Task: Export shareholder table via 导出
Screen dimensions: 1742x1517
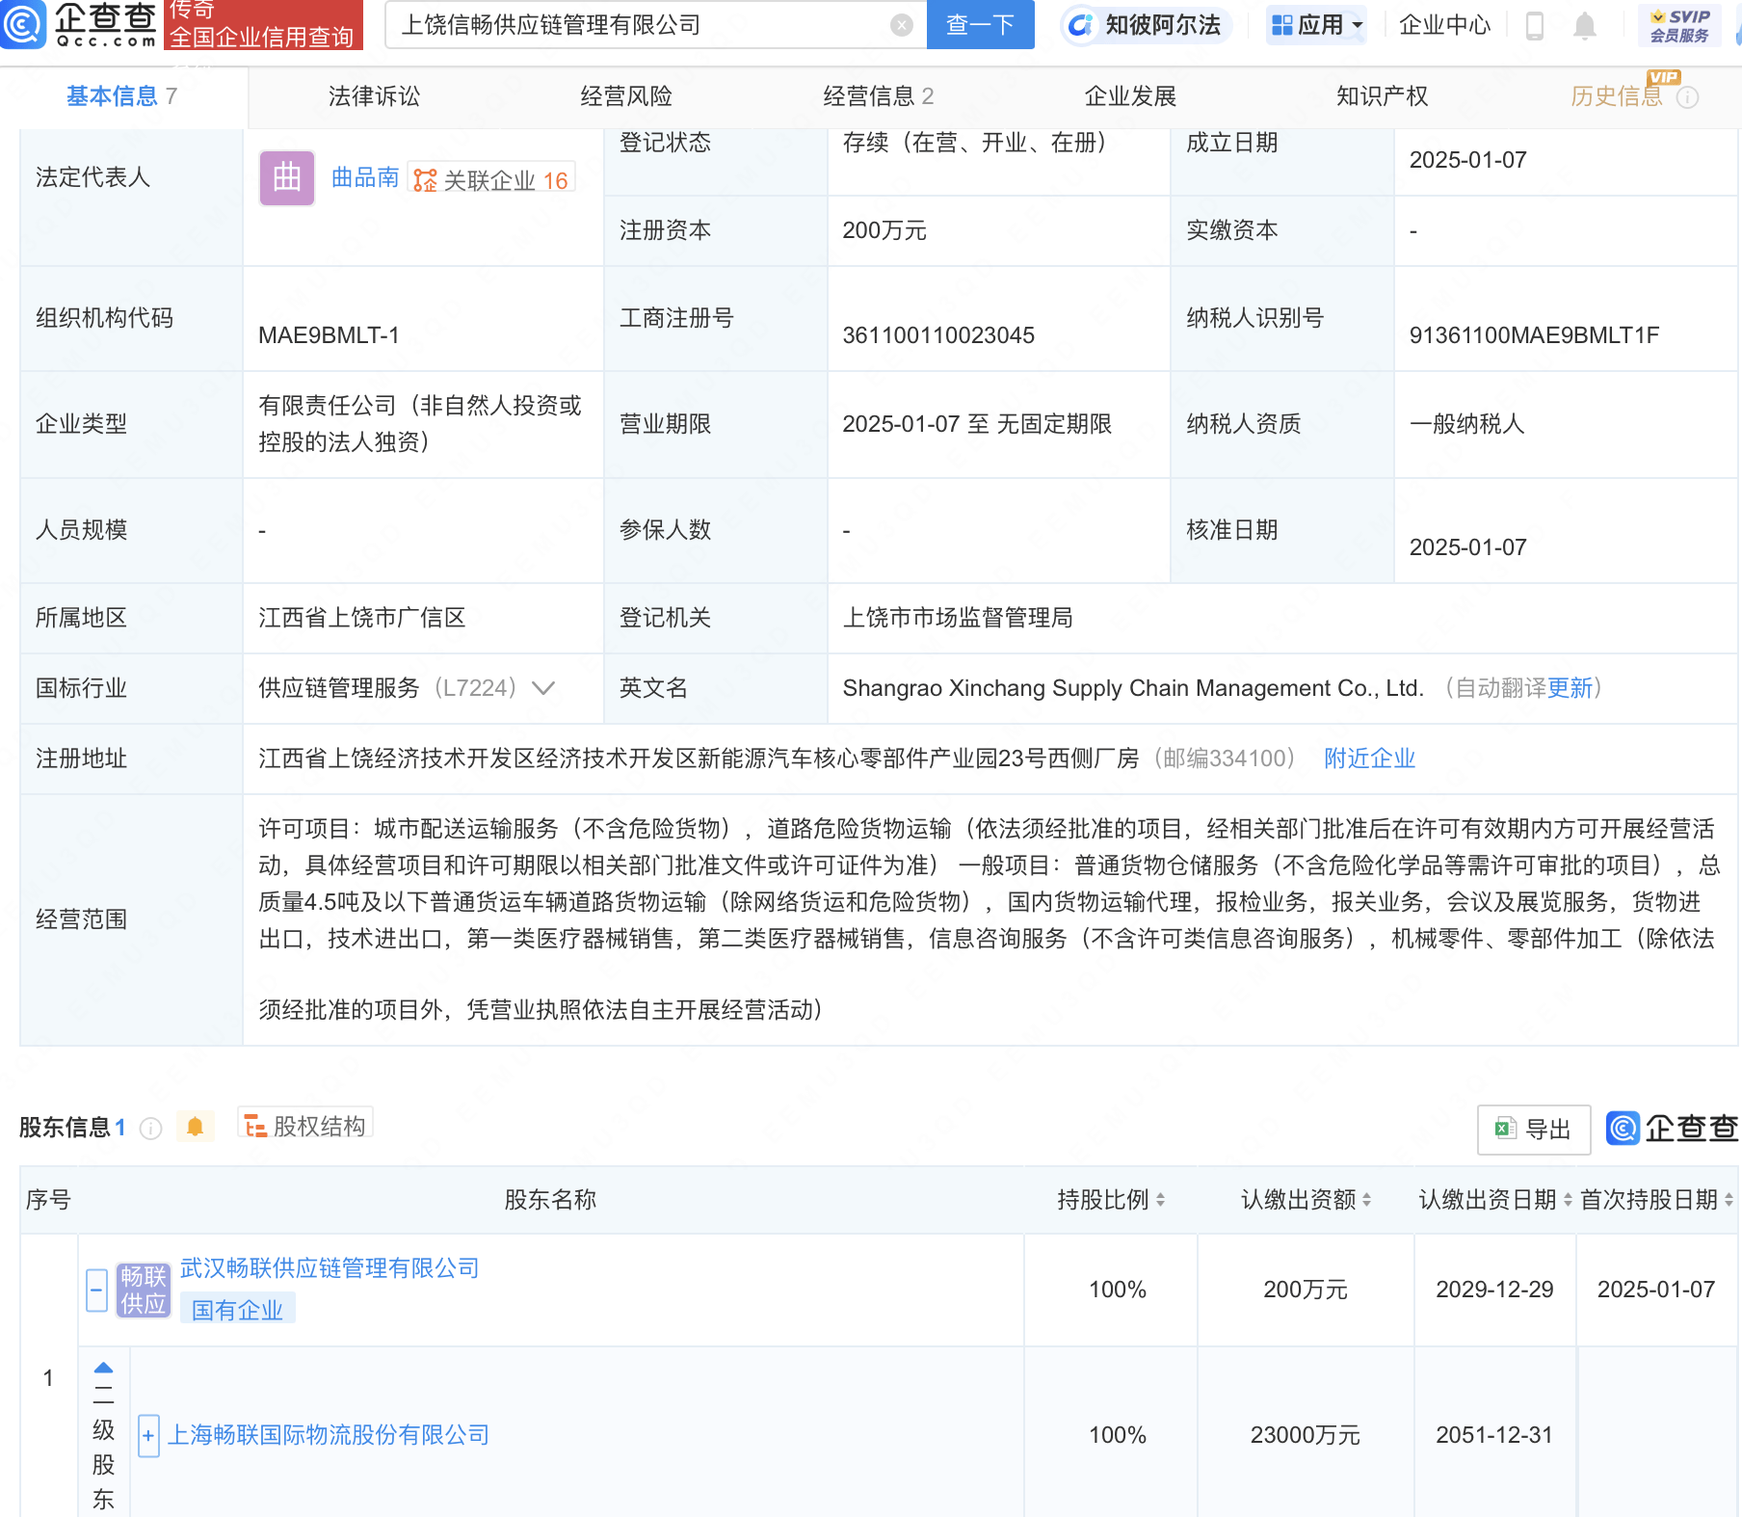Action: [1533, 1129]
